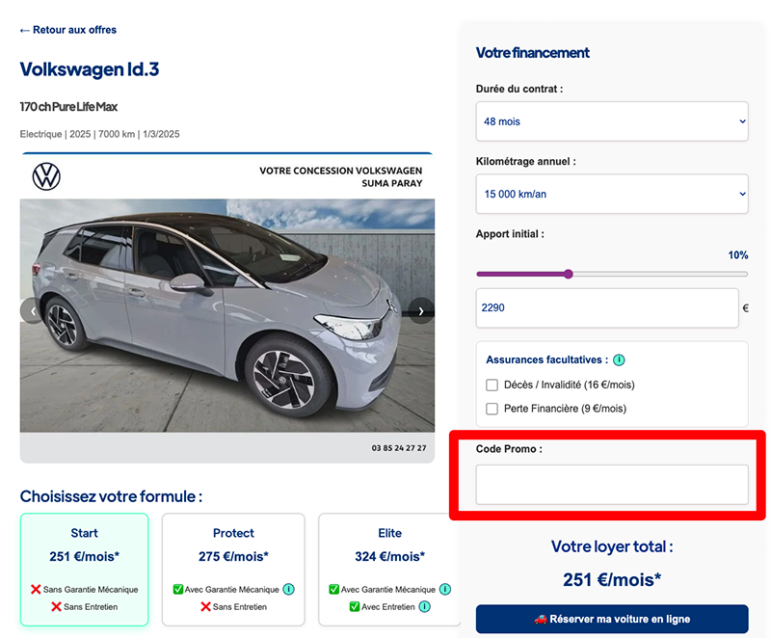Open Entretien info icon in Elite card
Image resolution: width=771 pixels, height=638 pixels.
[424, 607]
